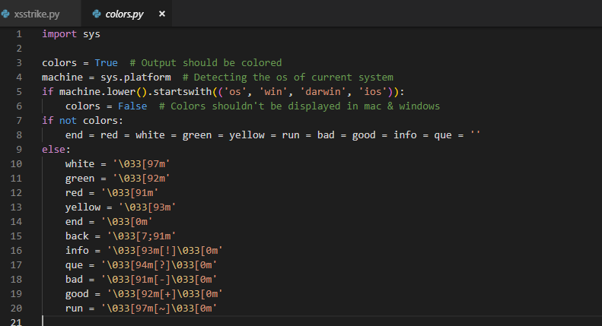Click the 'else' keyword on line 9
Image resolution: width=602 pixels, height=326 pixels.
[x=53, y=150]
